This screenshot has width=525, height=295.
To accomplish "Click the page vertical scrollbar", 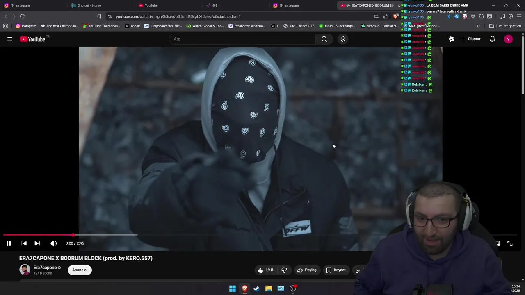I will pyautogui.click(x=523, y=66).
